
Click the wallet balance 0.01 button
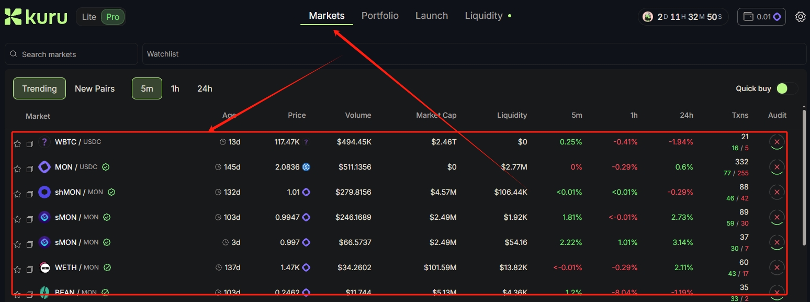pos(761,17)
